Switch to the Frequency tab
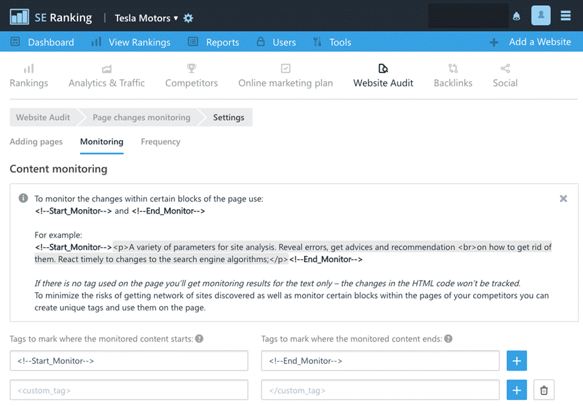 pyautogui.click(x=160, y=141)
